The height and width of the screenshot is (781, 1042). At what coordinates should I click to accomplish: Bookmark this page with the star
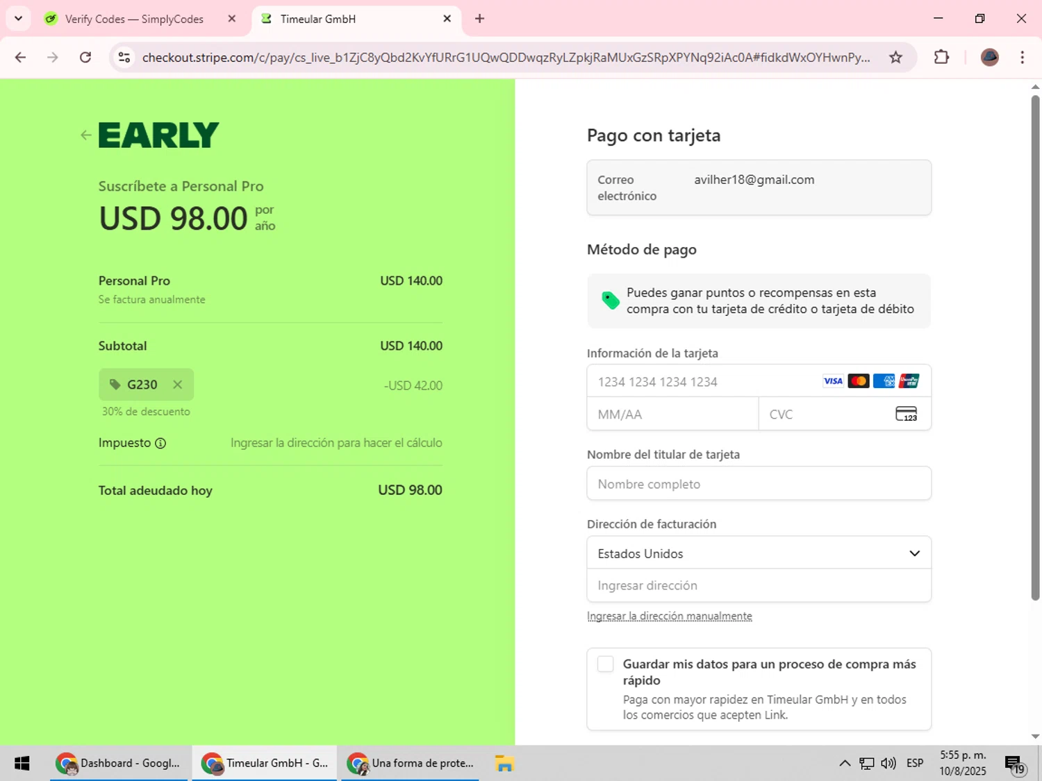pos(896,58)
